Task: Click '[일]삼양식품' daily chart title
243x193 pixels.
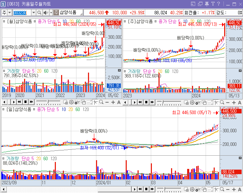Action: click(19, 110)
